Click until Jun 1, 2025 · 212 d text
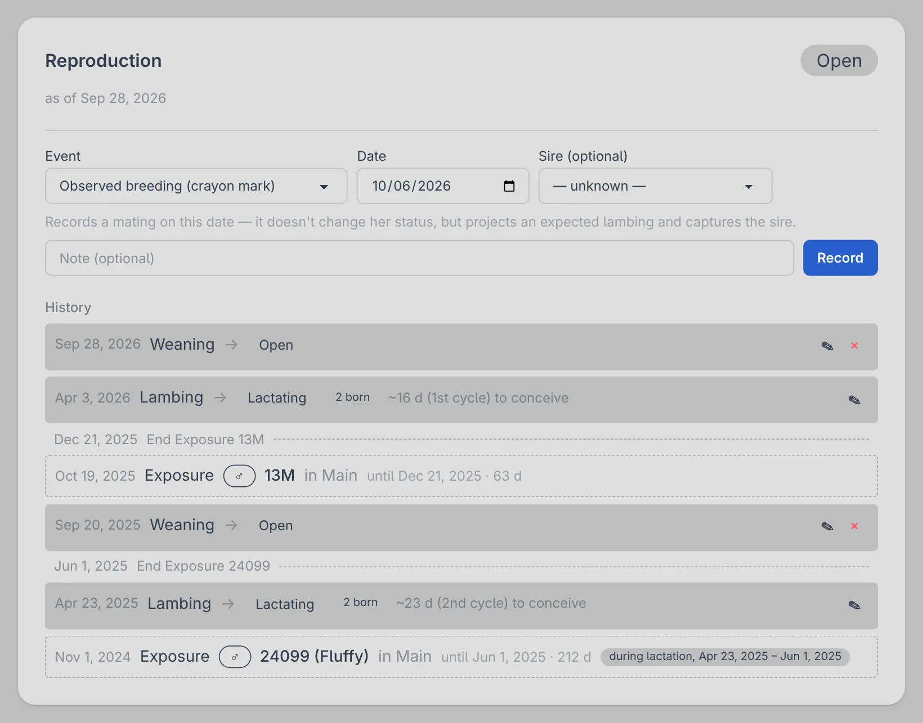 pos(516,657)
